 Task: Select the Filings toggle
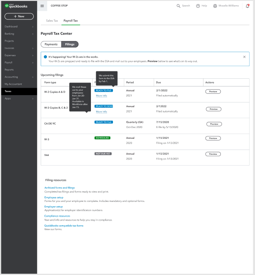(x=70, y=44)
